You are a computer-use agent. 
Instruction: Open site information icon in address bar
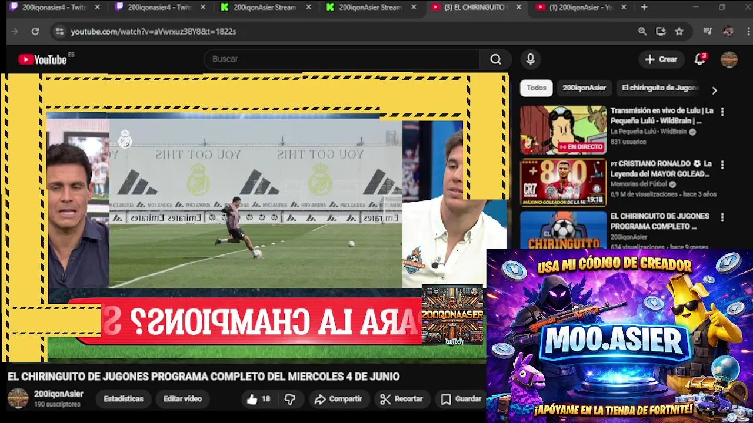tap(59, 32)
